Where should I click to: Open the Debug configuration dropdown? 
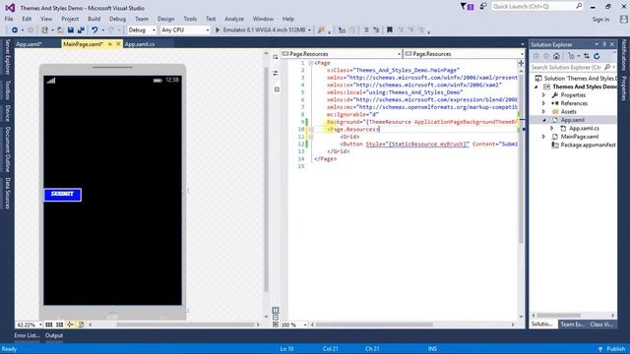coord(154,30)
